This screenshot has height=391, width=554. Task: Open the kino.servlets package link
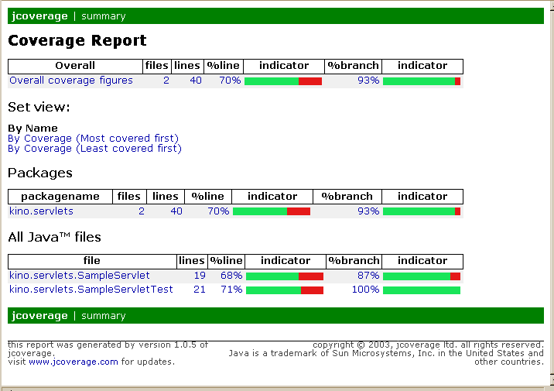pyautogui.click(x=41, y=211)
